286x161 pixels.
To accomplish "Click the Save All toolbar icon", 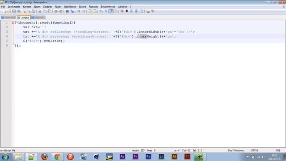I will [x=19, y=11].
